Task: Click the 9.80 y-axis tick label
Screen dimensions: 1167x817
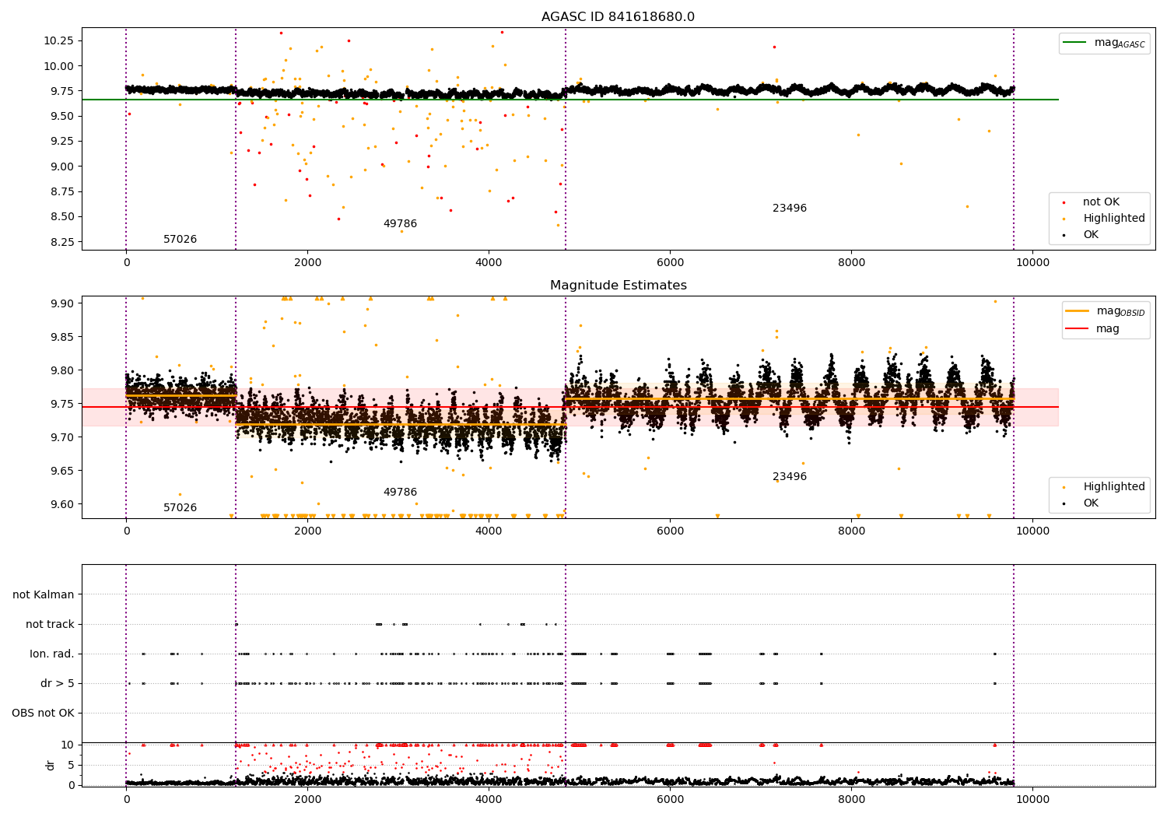Action: (62, 370)
